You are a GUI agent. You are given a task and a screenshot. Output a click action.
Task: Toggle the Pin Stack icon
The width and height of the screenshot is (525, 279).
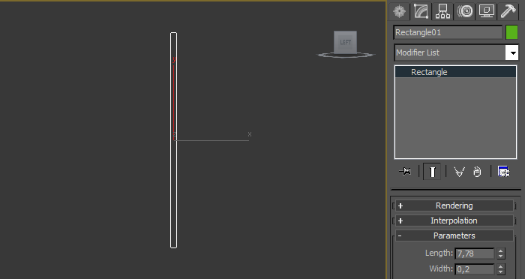(x=405, y=172)
